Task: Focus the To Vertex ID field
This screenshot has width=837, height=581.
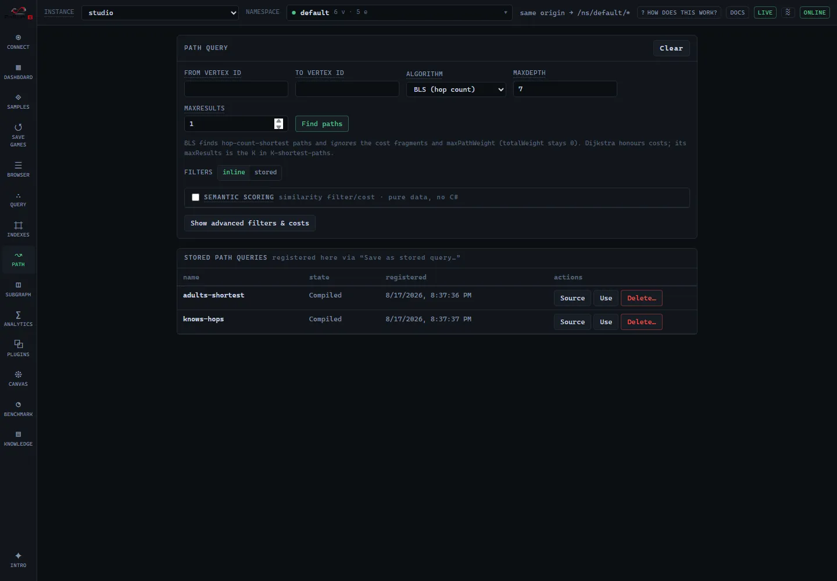Action: click(347, 89)
